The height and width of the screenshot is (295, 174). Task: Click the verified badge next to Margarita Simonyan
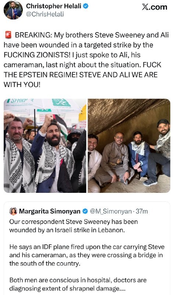85,211
